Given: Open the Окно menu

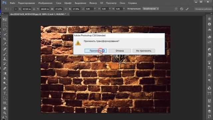Looking at the screenshot, I should pyautogui.click(x=122, y=3).
